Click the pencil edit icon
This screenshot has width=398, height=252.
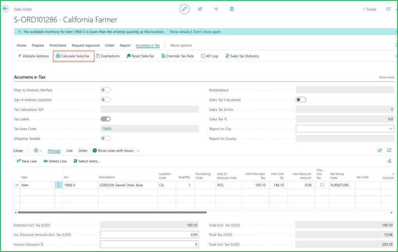(185, 9)
